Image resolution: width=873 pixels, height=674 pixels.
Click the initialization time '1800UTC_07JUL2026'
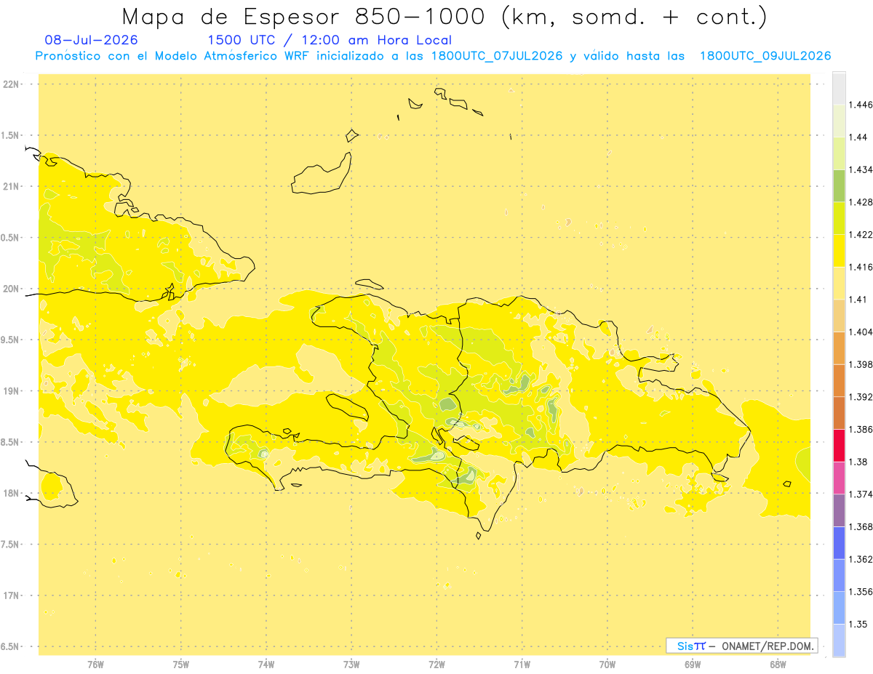point(495,56)
